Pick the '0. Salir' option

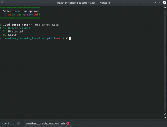pos(10,35)
